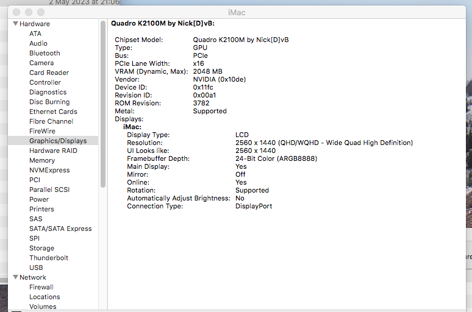
Task: Open Ethernet Cards entry
Action: pyautogui.click(x=53, y=112)
